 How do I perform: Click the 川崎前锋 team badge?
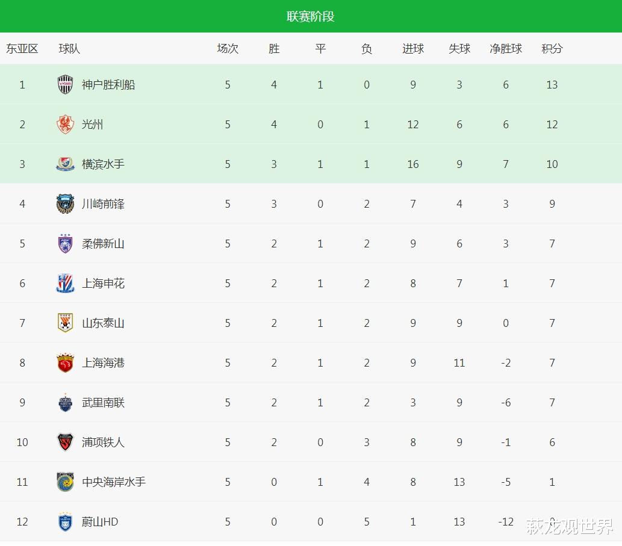tap(65, 204)
